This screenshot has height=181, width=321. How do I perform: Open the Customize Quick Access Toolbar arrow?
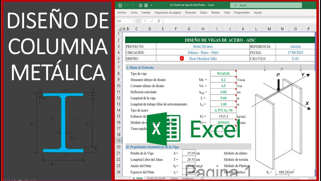pos(151,5)
